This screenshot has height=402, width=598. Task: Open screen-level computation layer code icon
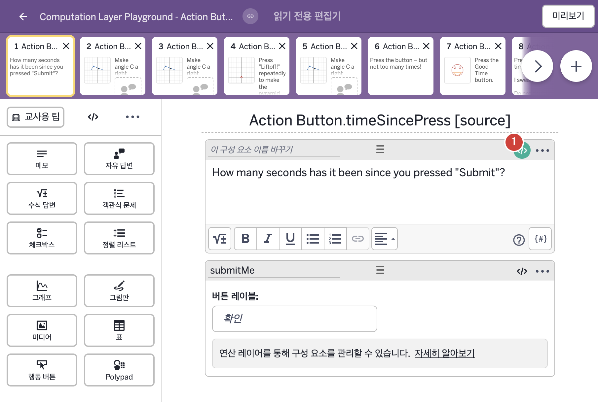93,117
